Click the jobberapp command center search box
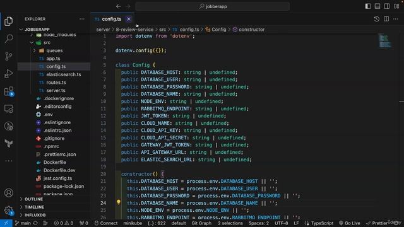The width and height of the screenshot is (404, 227). click(x=213, y=6)
